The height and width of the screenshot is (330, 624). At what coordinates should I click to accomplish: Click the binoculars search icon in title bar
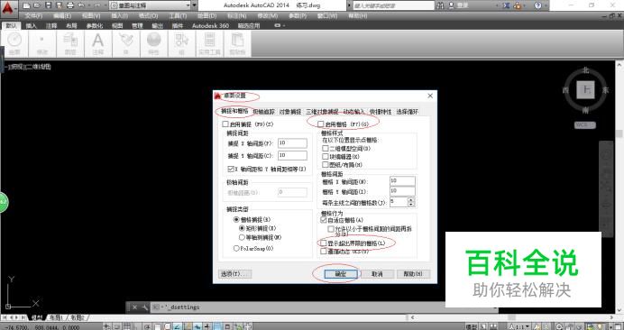(x=441, y=5)
